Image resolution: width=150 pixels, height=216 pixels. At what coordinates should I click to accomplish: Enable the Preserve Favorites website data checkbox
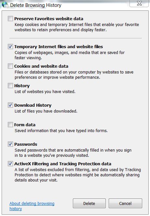[x=10, y=19]
